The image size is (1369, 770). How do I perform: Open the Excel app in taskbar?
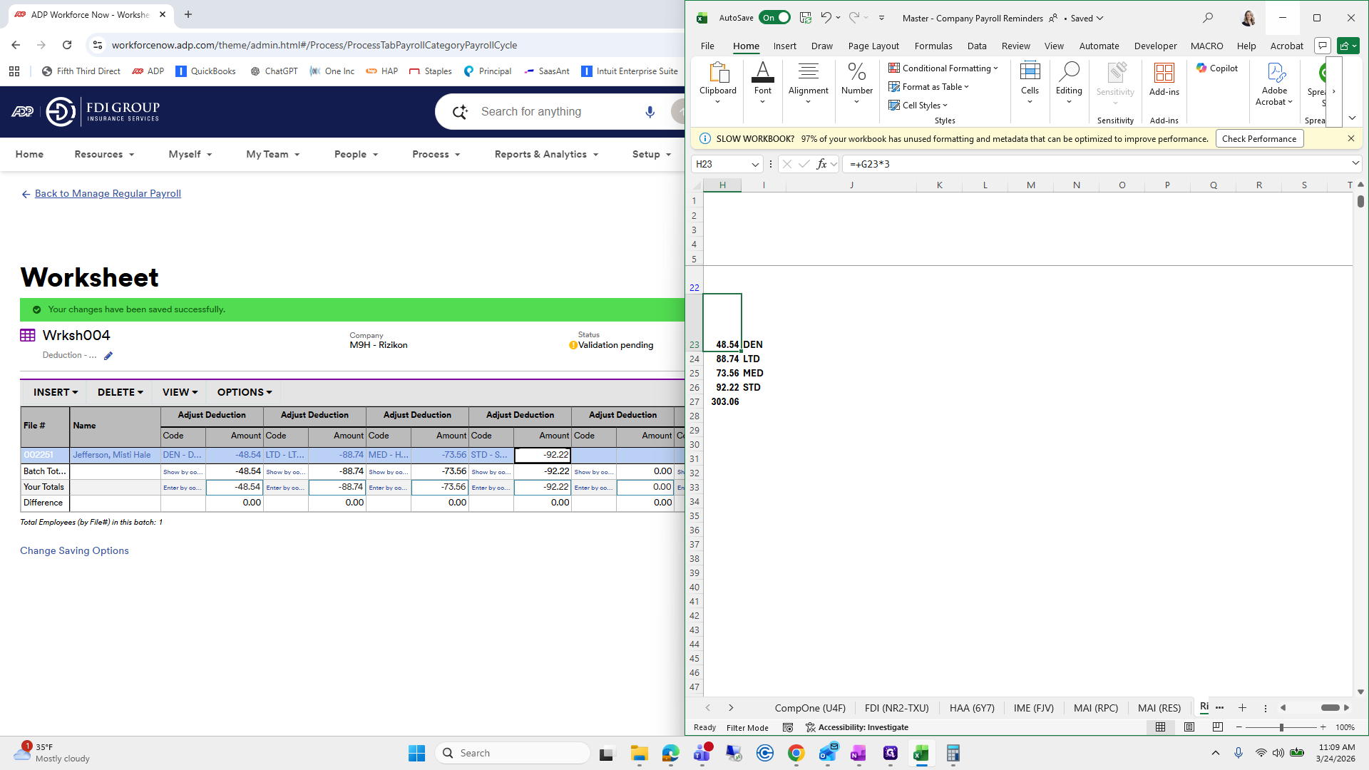(921, 753)
